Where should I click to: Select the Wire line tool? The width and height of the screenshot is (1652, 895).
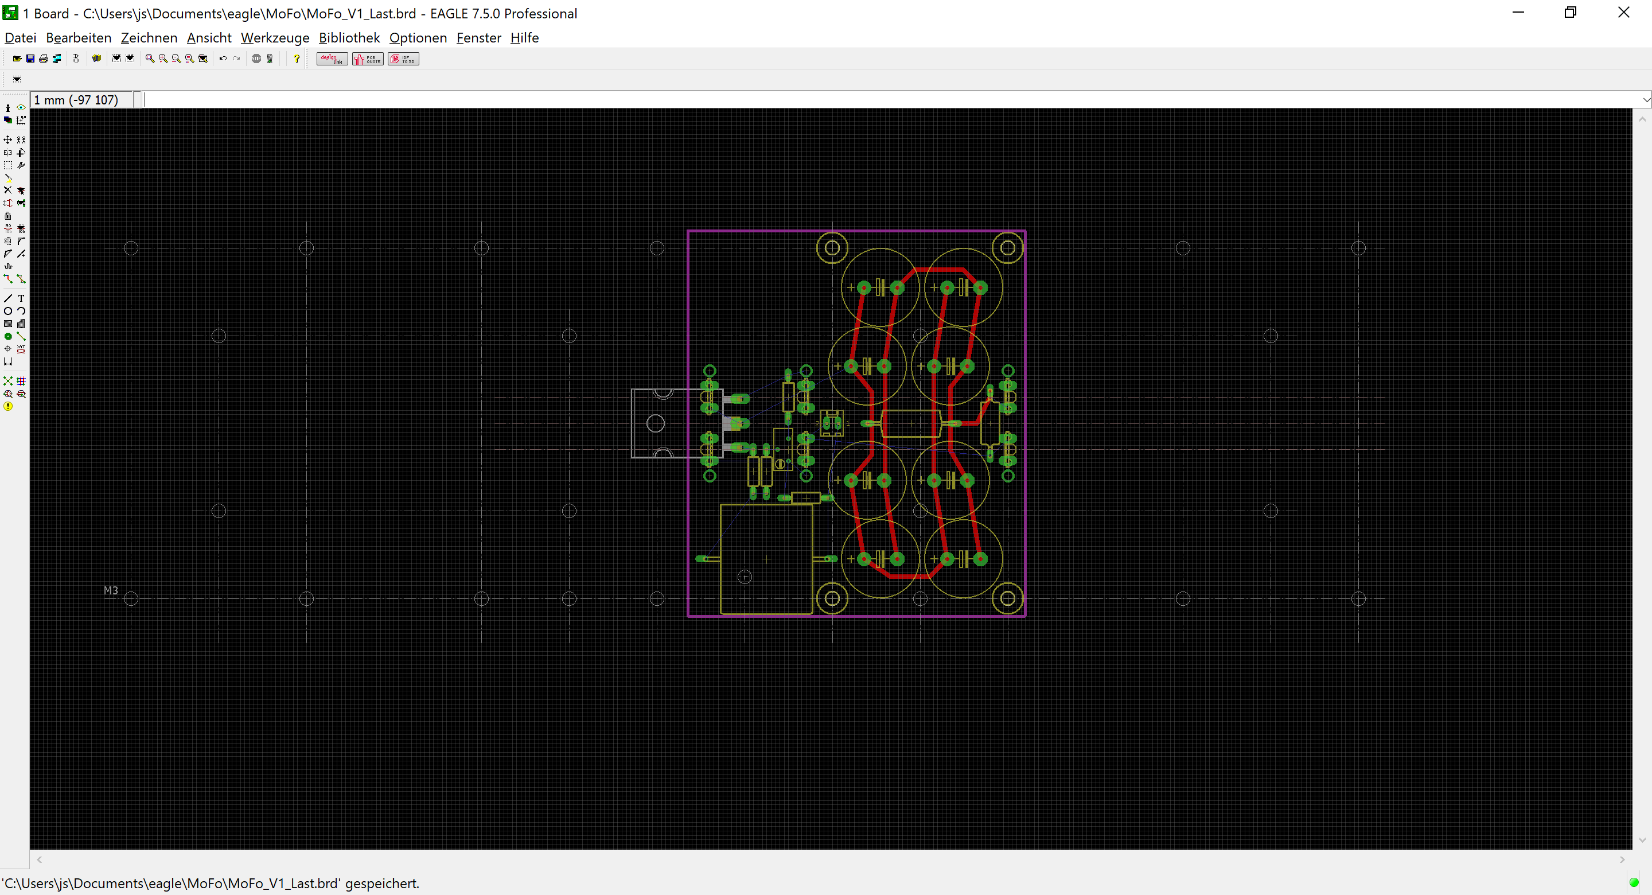pyautogui.click(x=7, y=298)
